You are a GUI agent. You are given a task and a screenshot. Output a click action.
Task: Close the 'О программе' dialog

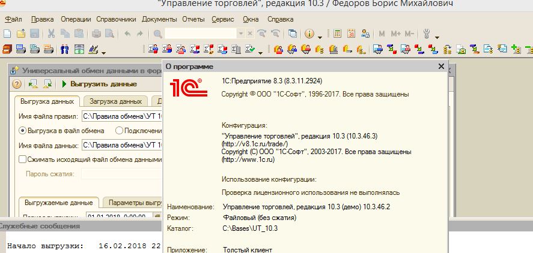coord(441,67)
